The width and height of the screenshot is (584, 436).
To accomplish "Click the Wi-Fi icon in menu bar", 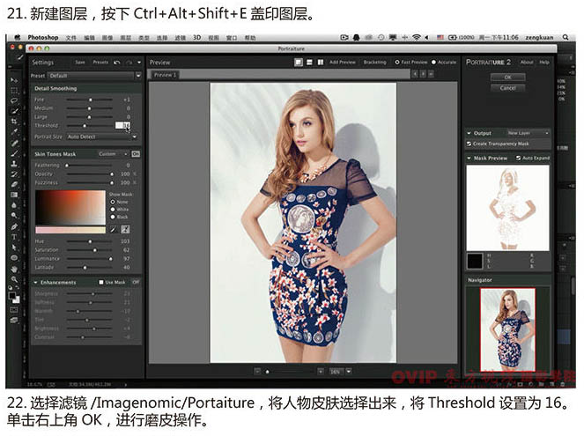I will 417,37.
